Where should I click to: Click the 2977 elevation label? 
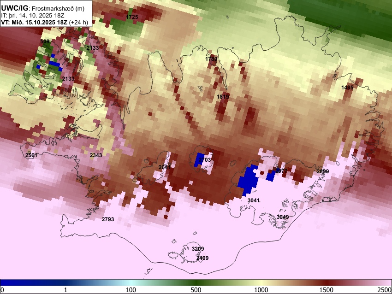click(x=281, y=171)
